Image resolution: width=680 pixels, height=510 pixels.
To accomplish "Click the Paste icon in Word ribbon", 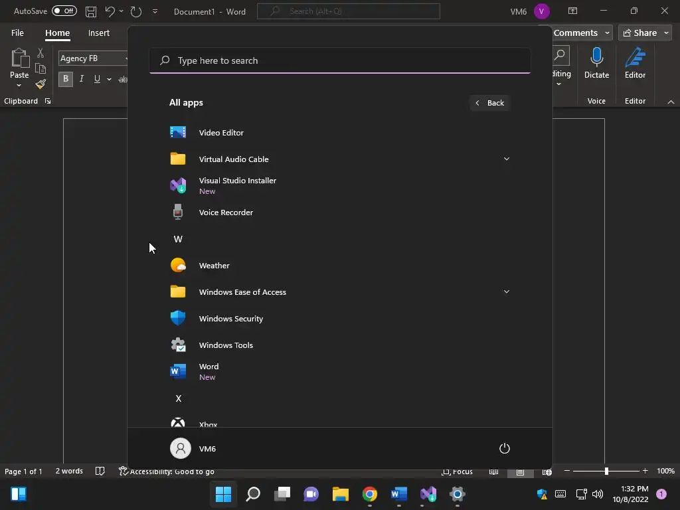I will pyautogui.click(x=19, y=58).
